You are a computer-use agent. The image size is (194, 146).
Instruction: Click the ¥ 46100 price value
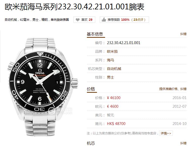[x=114, y=98]
